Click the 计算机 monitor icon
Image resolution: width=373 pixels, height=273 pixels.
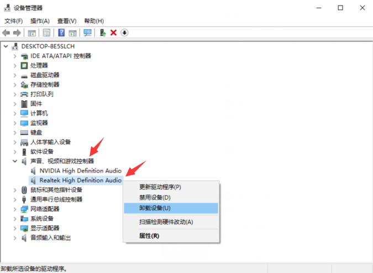(24, 114)
